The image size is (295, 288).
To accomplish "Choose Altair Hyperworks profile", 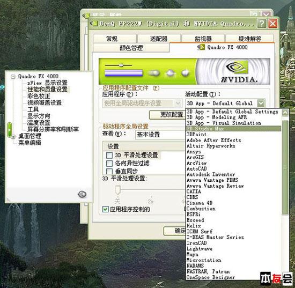I will coord(234,146).
